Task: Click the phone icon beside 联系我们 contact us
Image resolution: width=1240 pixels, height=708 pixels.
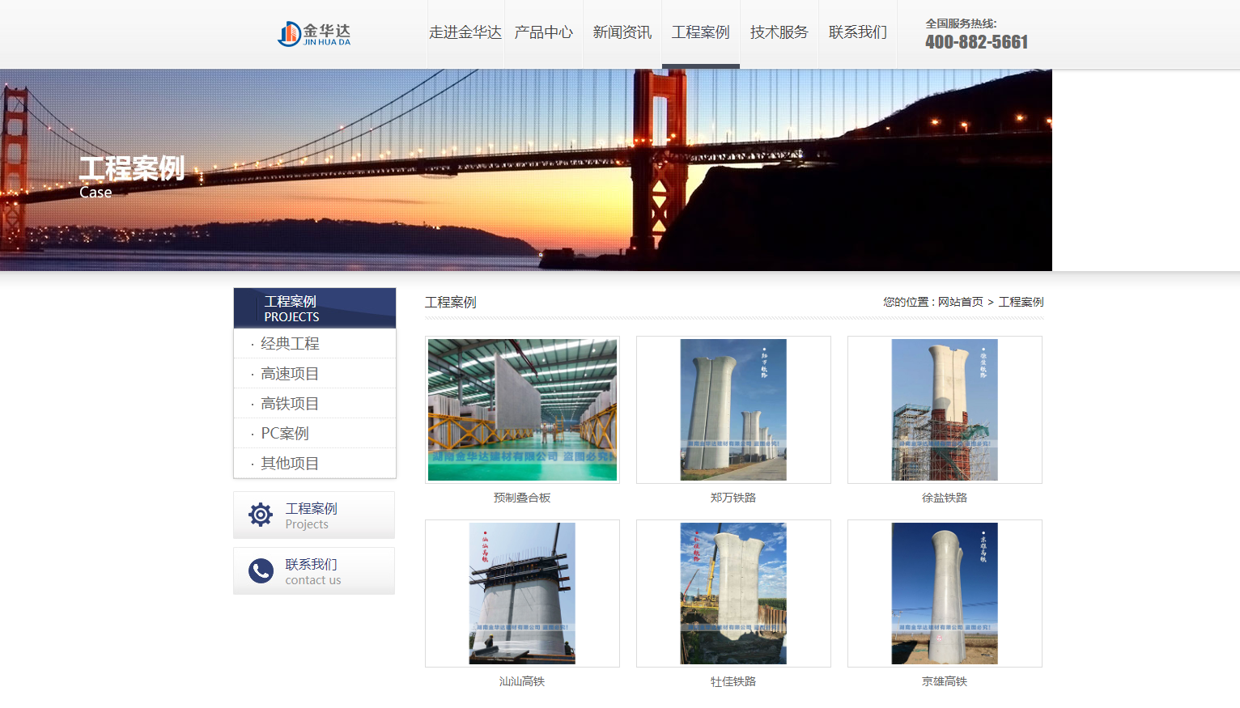Action: 261,571
